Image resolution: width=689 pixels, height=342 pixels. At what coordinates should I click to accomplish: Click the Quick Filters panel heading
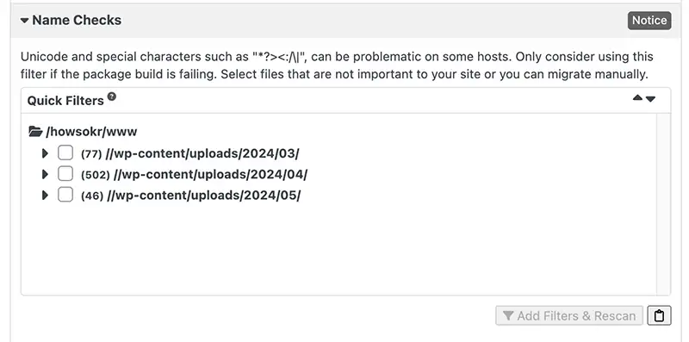[x=65, y=101]
